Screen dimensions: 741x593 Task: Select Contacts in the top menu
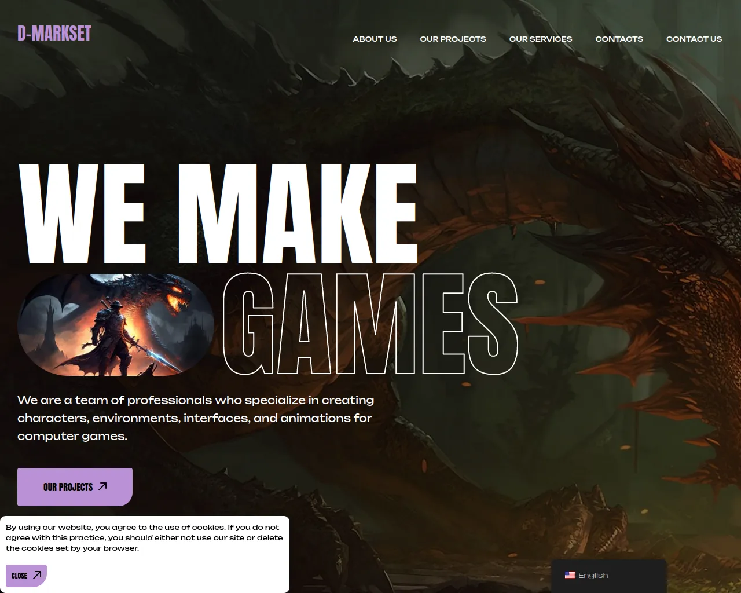point(619,39)
